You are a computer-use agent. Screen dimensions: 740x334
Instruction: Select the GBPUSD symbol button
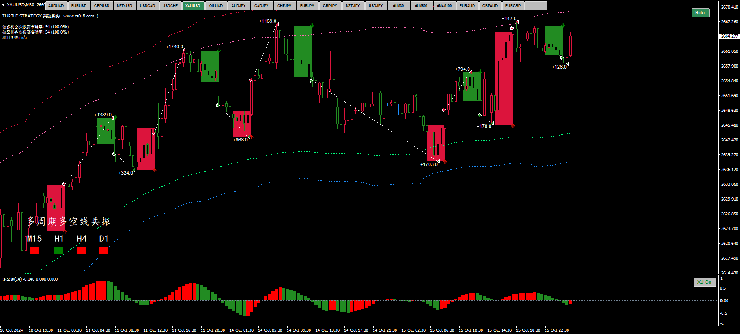click(102, 6)
